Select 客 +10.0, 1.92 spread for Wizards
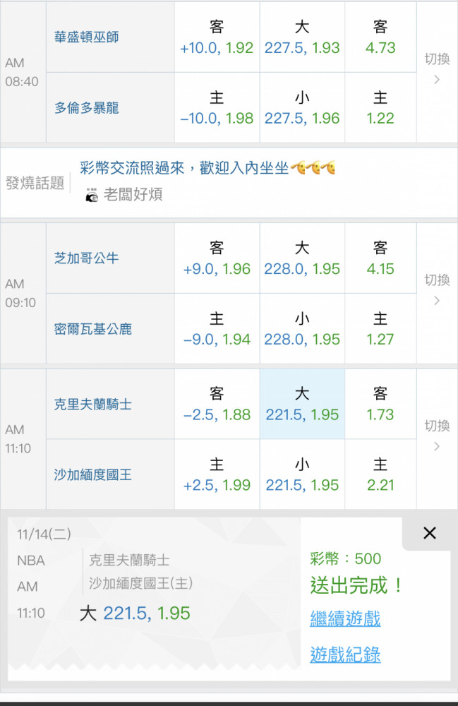This screenshot has height=706, width=458. pos(217,37)
